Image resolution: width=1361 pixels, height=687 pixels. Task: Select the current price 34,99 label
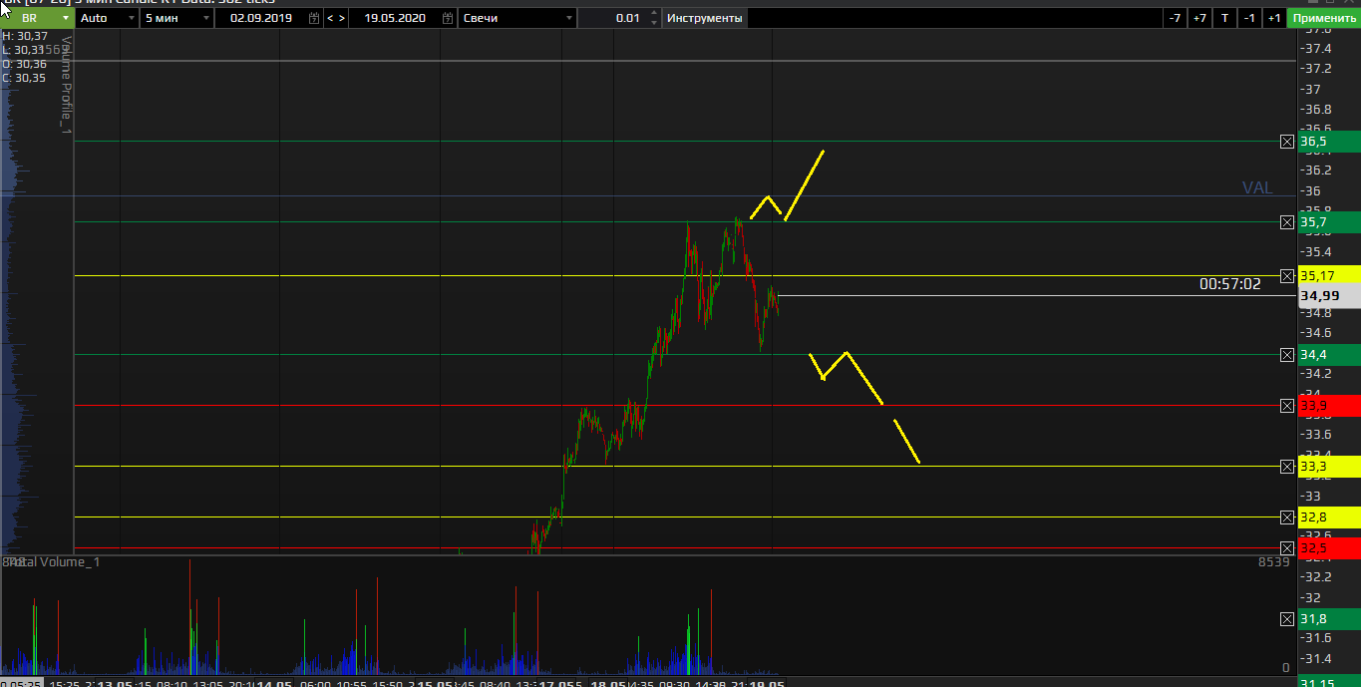coord(1329,296)
